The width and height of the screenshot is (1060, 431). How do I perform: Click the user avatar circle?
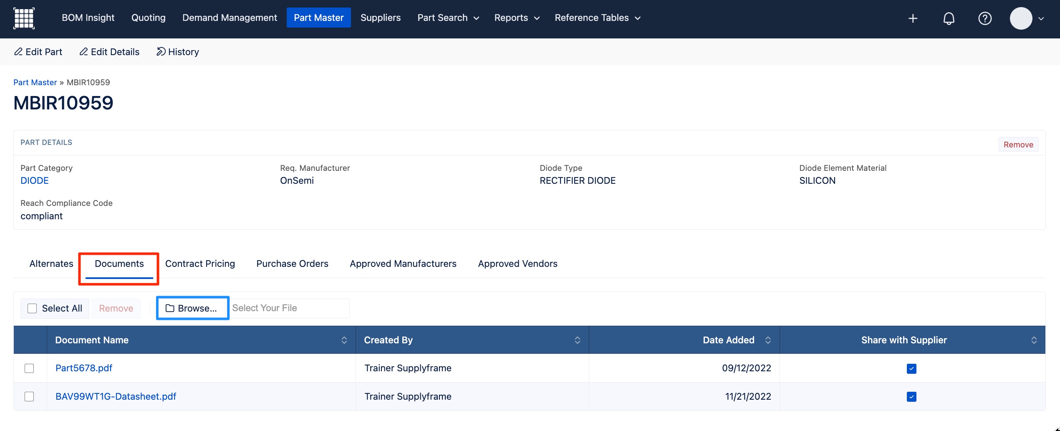1021,18
